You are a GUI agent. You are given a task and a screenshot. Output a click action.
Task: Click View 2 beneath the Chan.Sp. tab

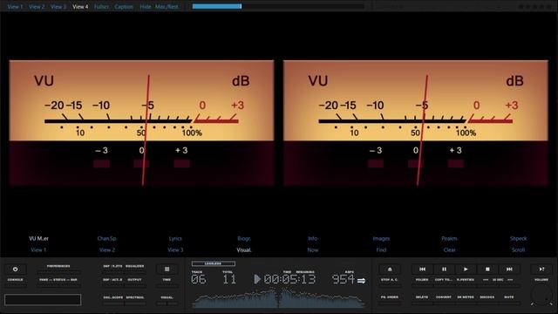pyautogui.click(x=106, y=250)
